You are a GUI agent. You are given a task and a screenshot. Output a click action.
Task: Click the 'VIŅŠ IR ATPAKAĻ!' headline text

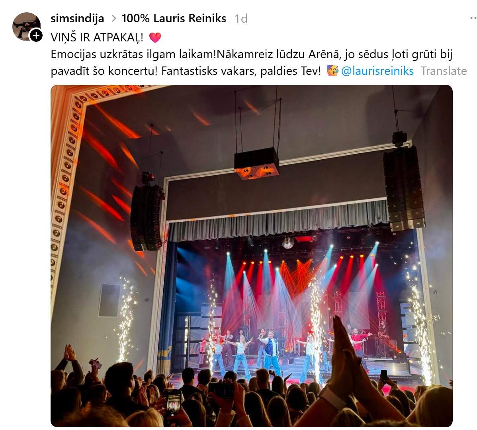pos(97,38)
